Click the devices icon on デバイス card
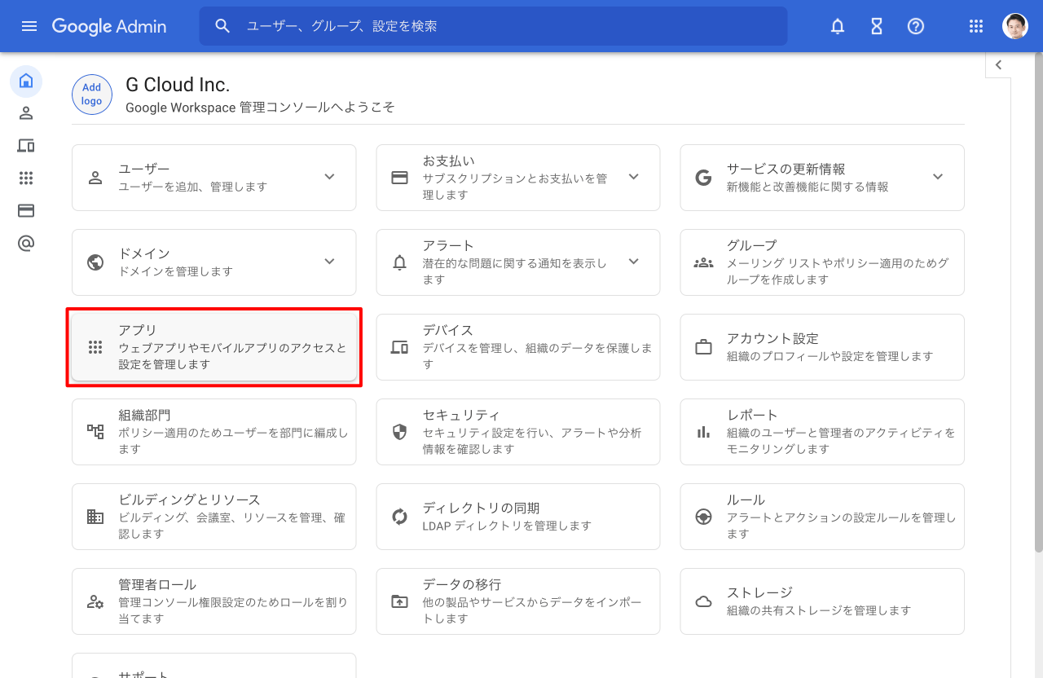The height and width of the screenshot is (678, 1043). click(399, 347)
